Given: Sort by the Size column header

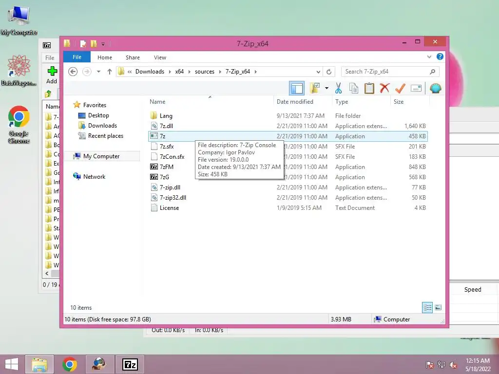Looking at the screenshot, I should tap(410, 102).
